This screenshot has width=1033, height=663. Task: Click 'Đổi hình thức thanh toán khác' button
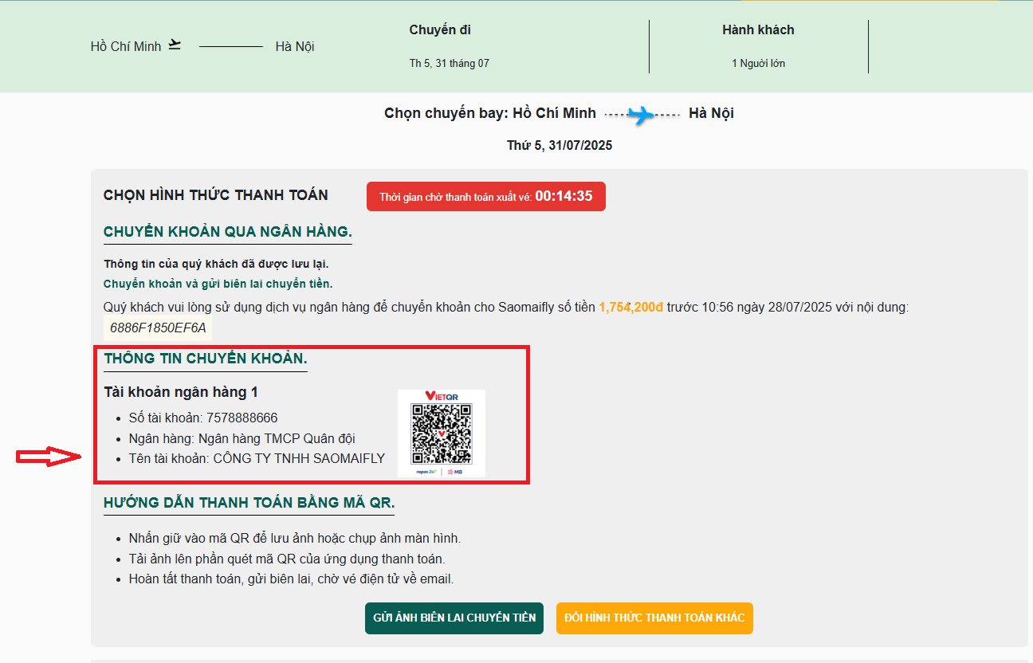(654, 618)
